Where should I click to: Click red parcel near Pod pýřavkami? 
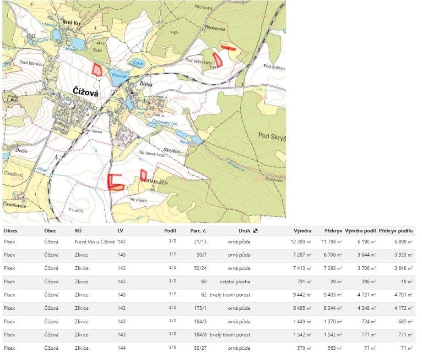click(218, 60)
